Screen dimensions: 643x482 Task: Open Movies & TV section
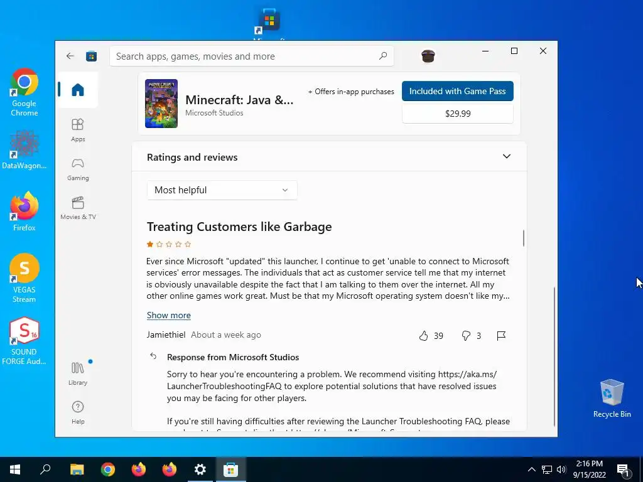(x=77, y=208)
